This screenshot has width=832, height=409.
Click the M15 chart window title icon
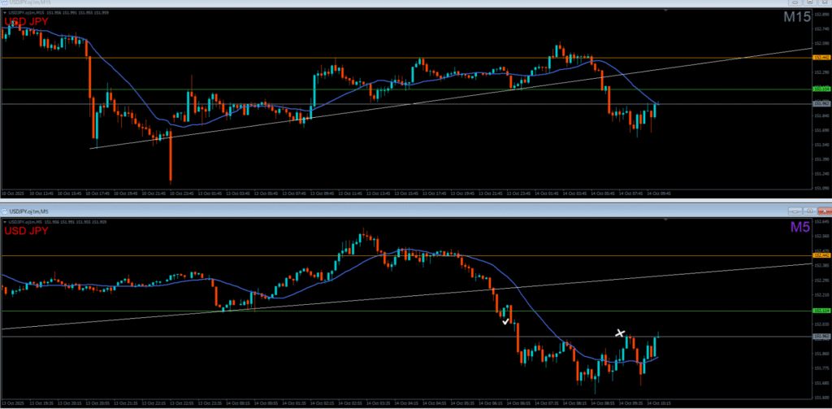tap(5, 2)
